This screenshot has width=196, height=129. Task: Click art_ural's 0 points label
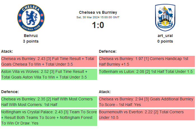coord(165,41)
